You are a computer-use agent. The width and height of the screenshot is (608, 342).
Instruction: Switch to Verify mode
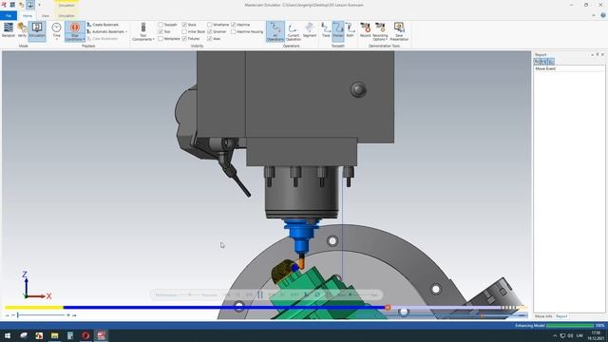click(x=22, y=30)
